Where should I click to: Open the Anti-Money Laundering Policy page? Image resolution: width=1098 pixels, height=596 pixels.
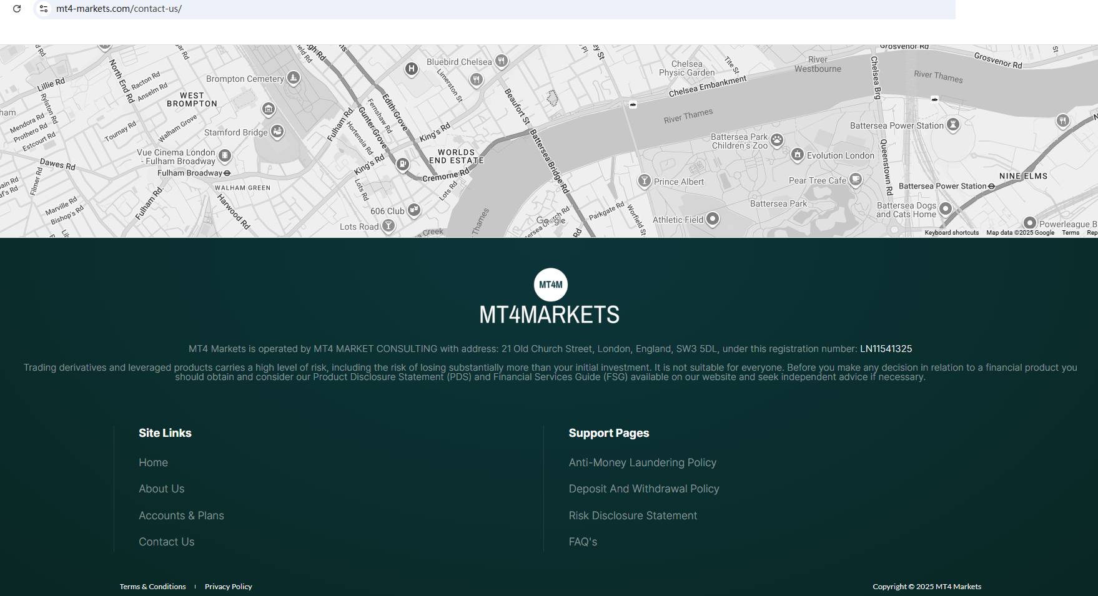643,462
